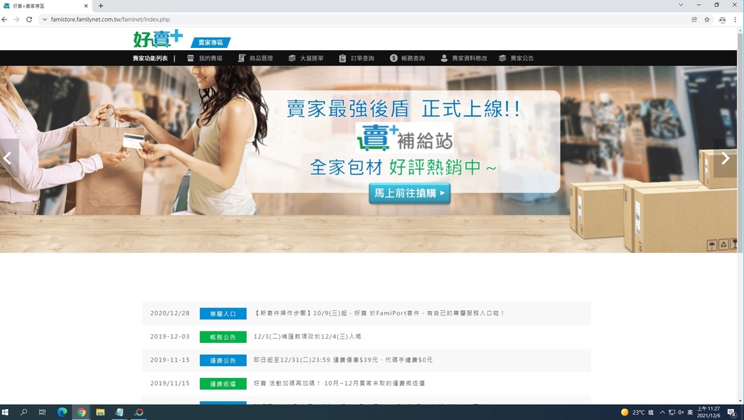Show the next banner slide
The height and width of the screenshot is (420, 744).
725,158
